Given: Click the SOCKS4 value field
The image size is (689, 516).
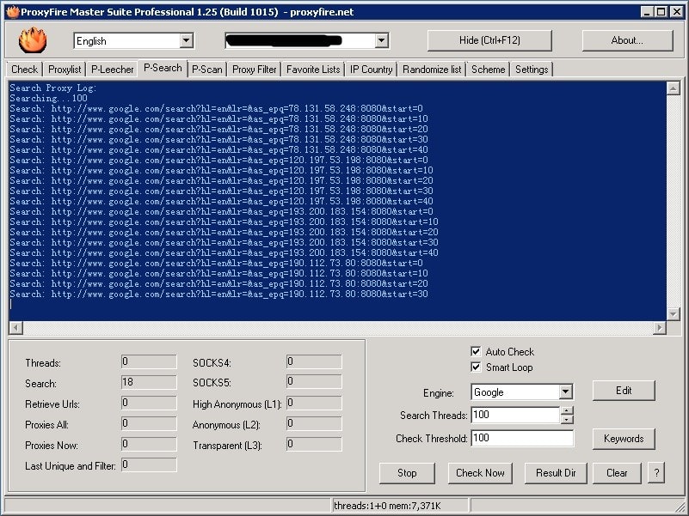Looking at the screenshot, I should pos(314,362).
